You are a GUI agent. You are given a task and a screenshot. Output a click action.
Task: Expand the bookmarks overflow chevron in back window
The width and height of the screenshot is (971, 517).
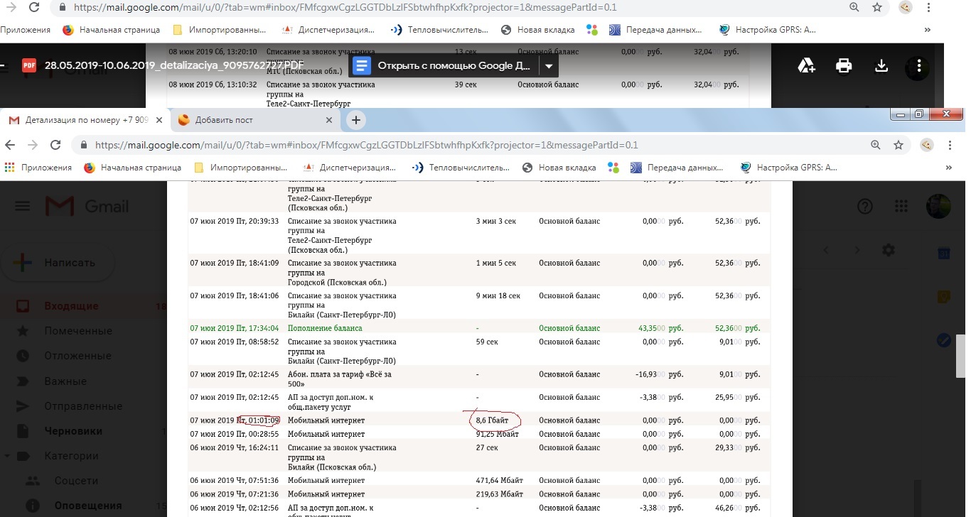click(x=928, y=30)
